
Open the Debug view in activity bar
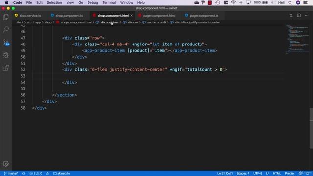pos(6,55)
